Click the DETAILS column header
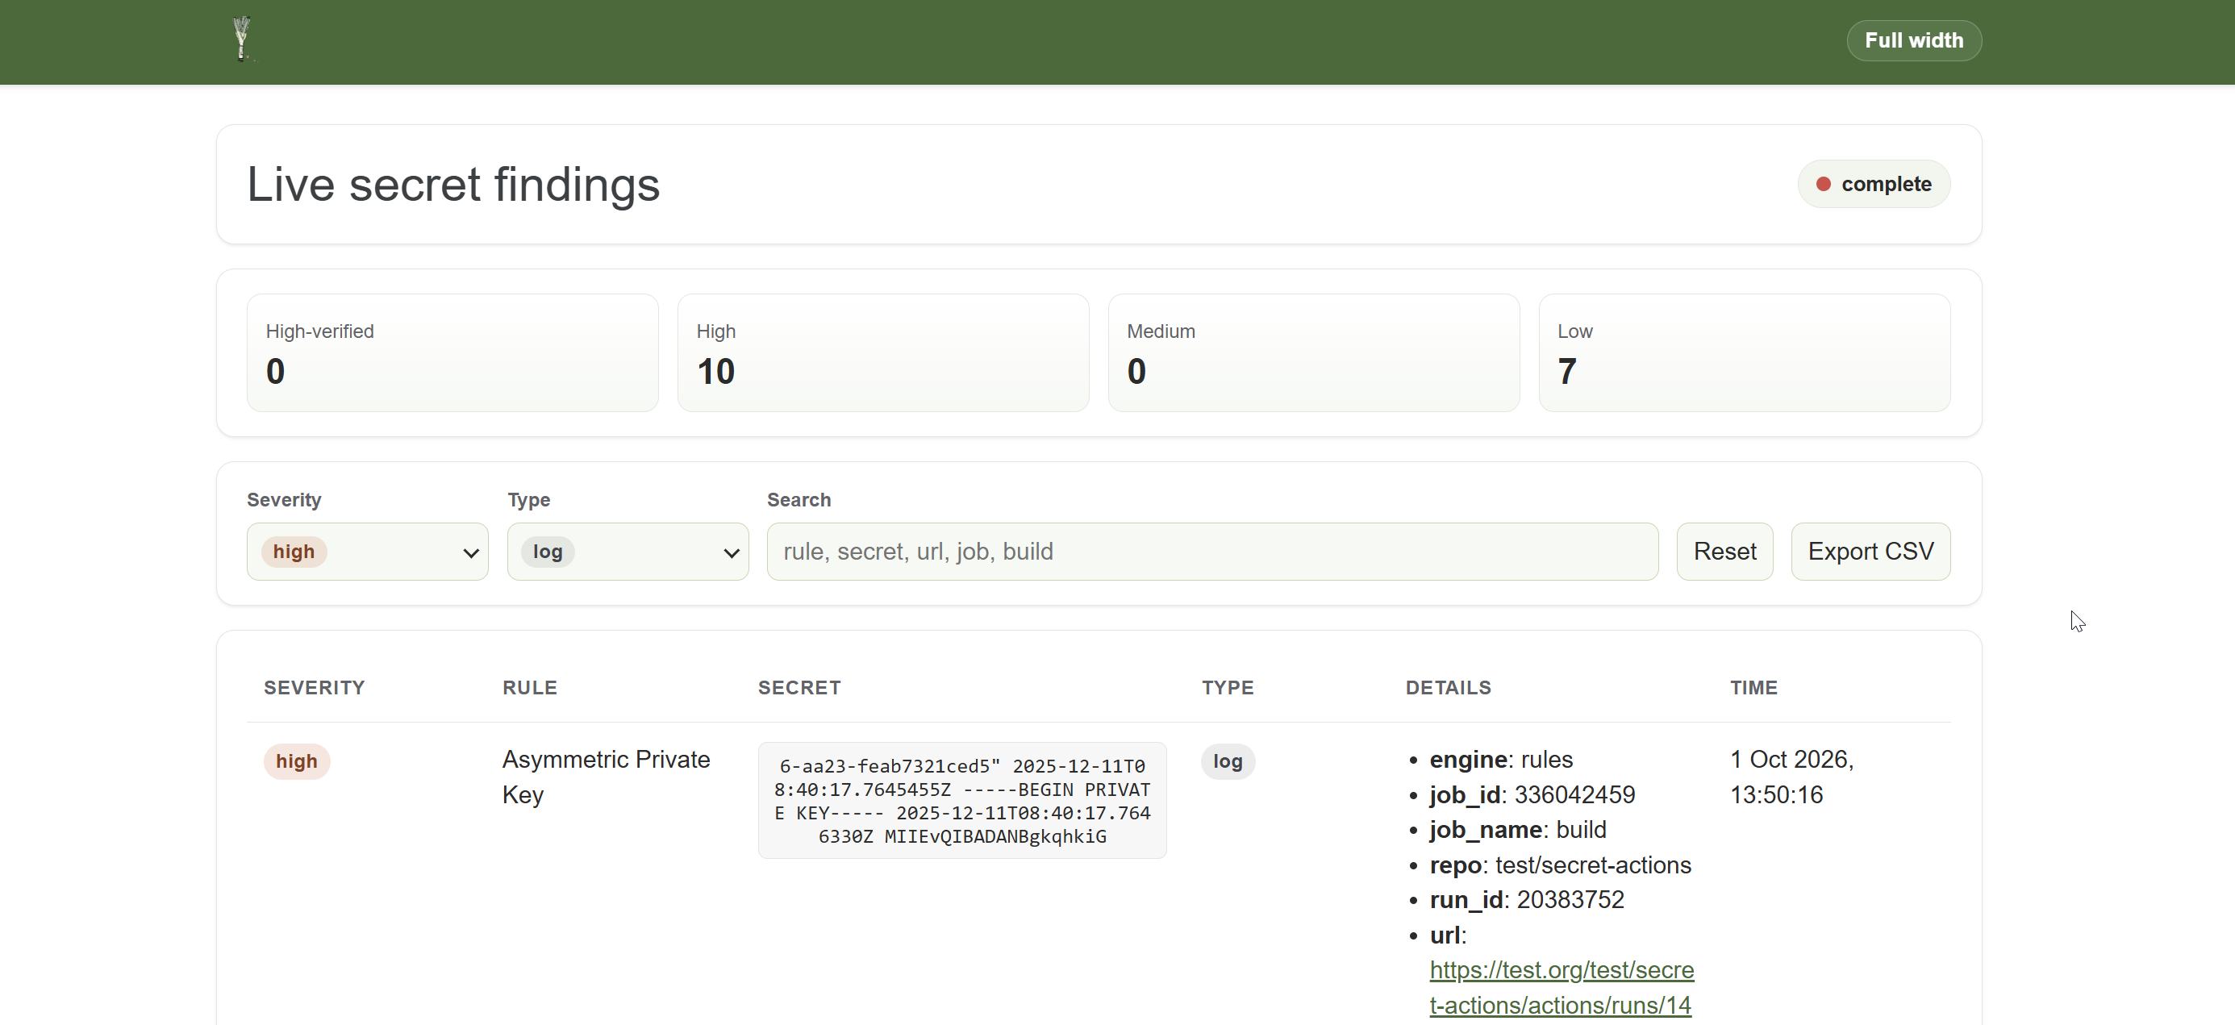The image size is (2235, 1025). pyautogui.click(x=1448, y=688)
